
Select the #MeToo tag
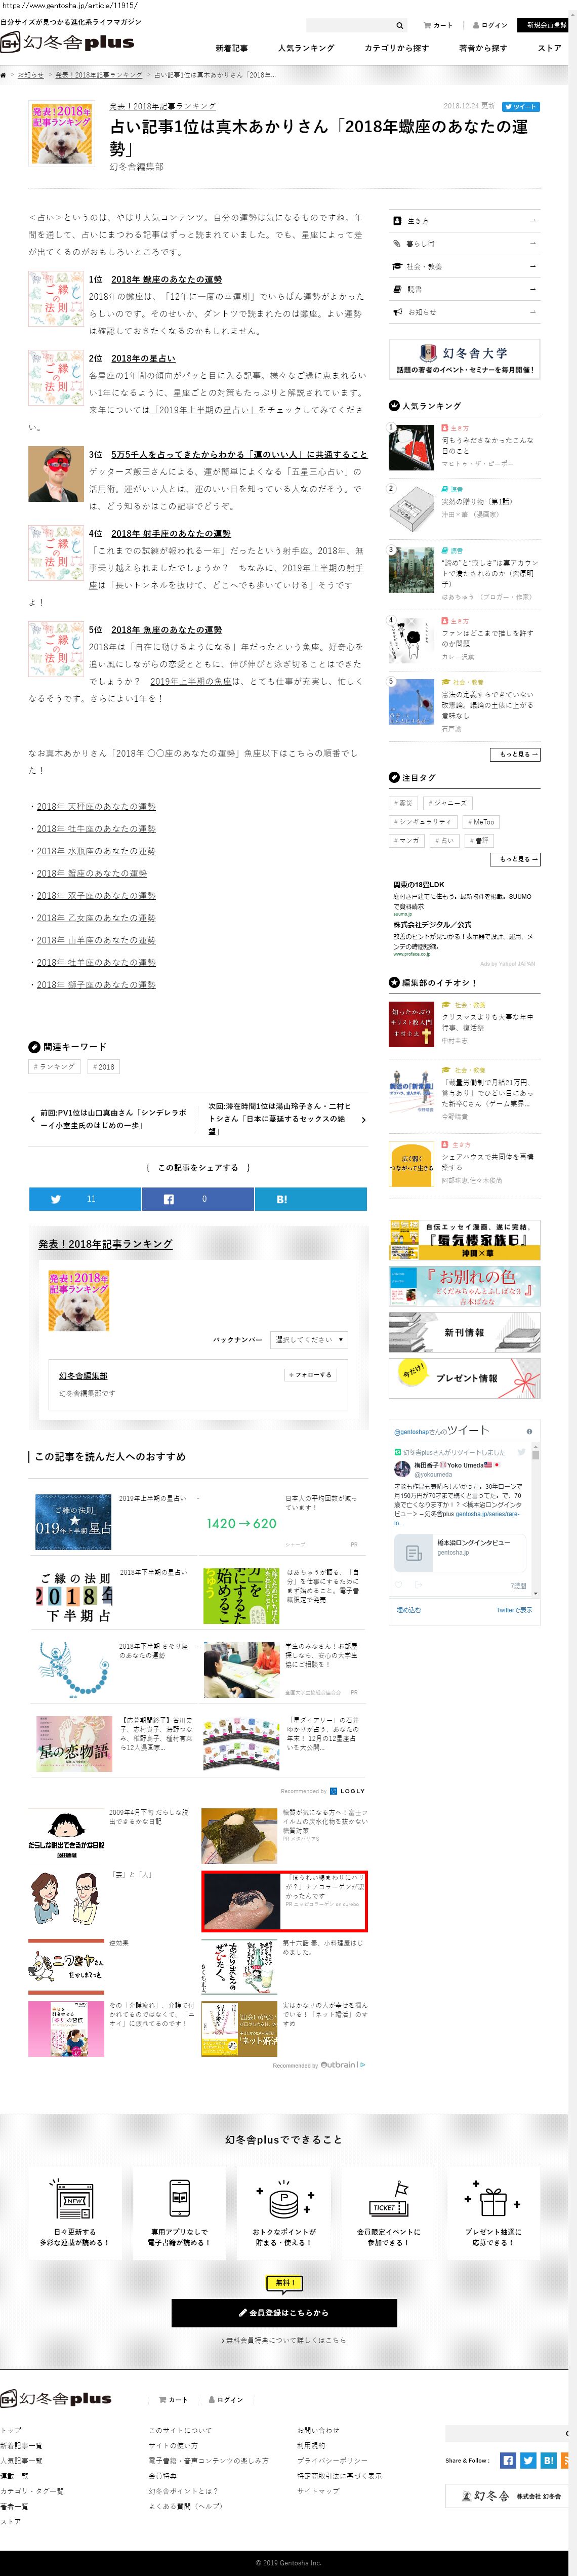(x=481, y=822)
